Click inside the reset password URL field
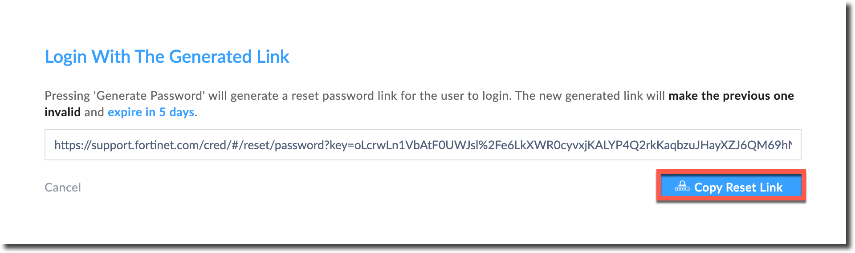 pyautogui.click(x=422, y=145)
